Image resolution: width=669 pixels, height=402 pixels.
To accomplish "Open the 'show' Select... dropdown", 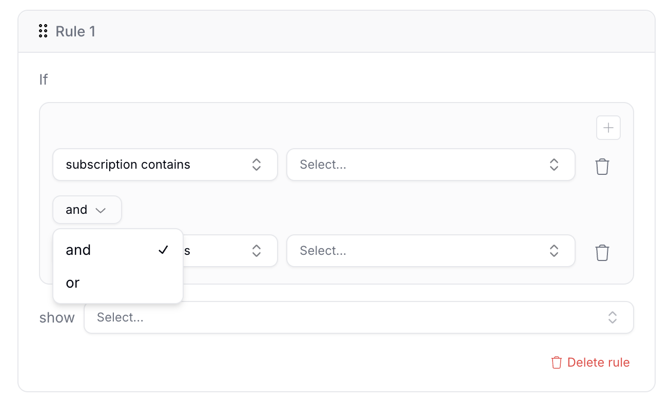I will click(359, 317).
